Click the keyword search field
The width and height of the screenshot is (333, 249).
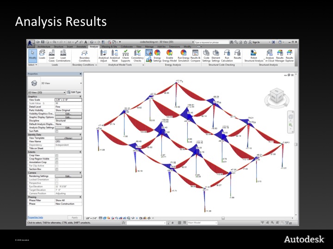pyautogui.click(x=211, y=42)
